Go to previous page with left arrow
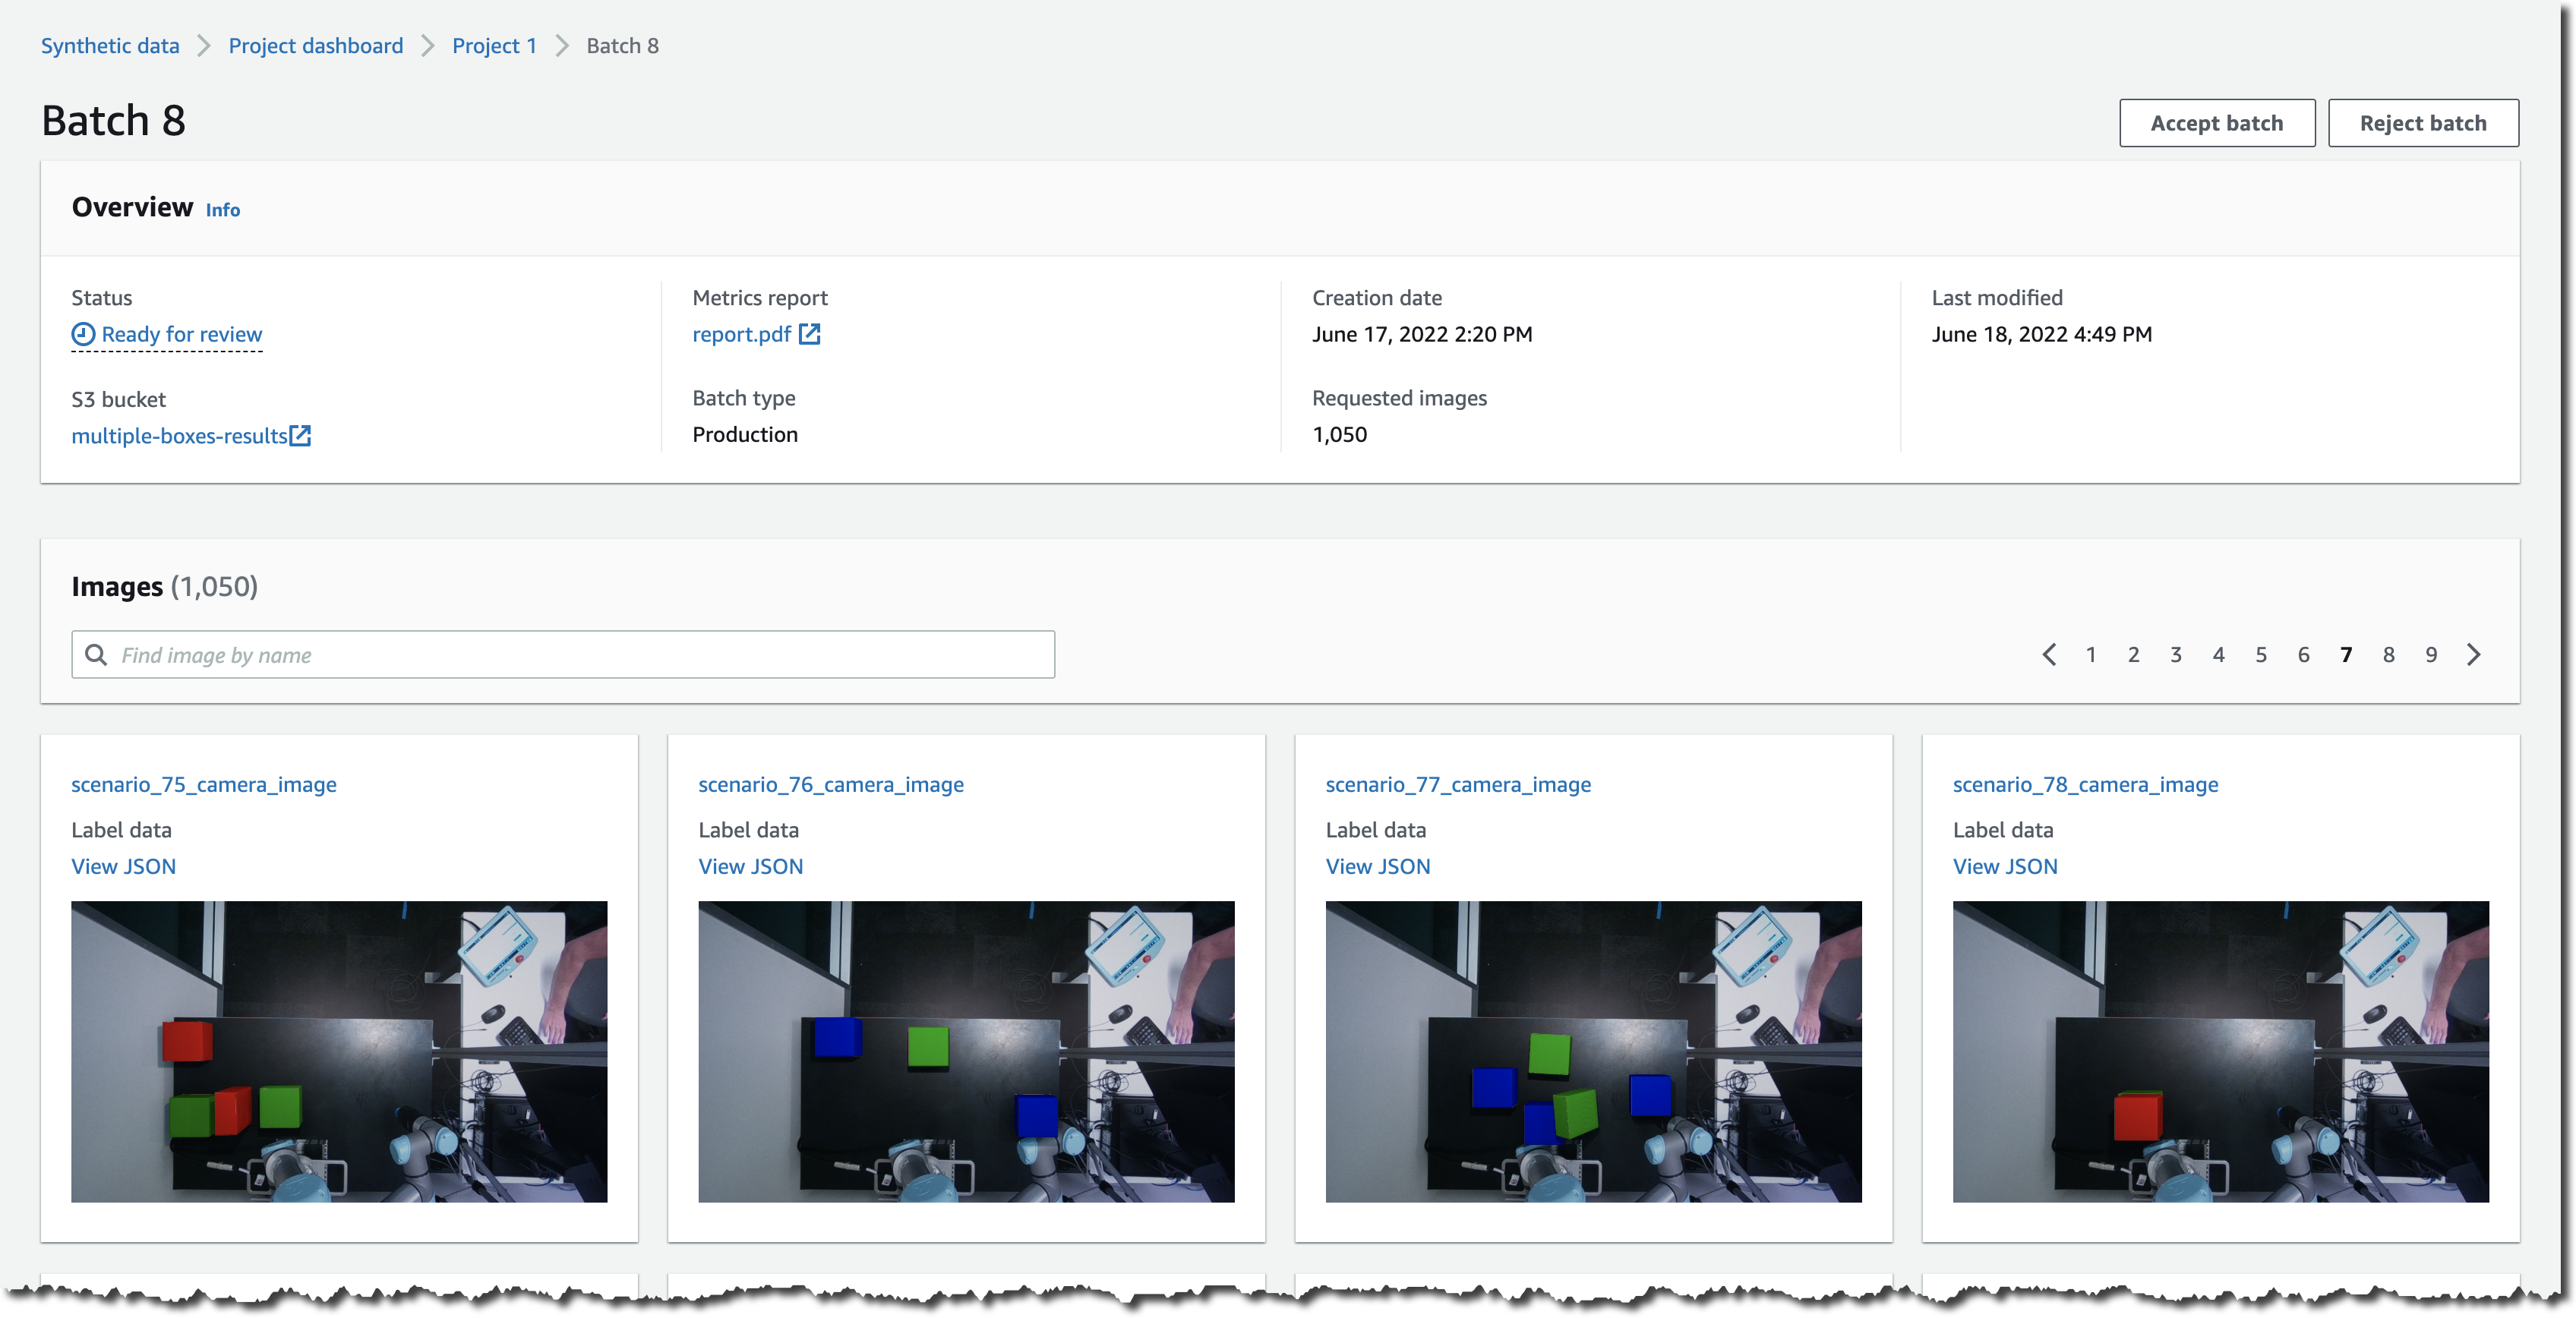Viewport: 2576px width, 1318px height. pyautogui.click(x=2049, y=654)
